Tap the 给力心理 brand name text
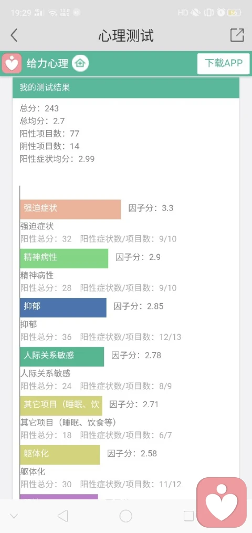The width and height of the screenshot is (252, 533). pos(47,63)
